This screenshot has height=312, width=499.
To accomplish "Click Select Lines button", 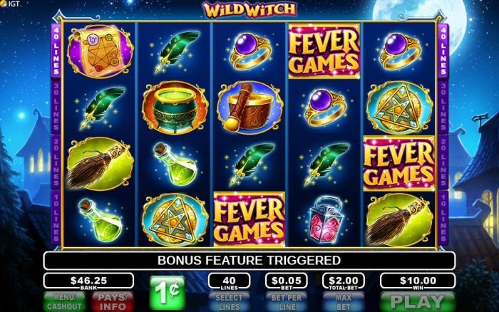I will tap(229, 302).
